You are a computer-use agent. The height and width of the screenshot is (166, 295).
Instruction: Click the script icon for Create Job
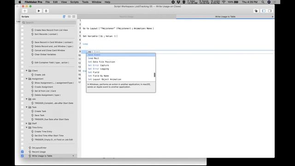click(32, 75)
